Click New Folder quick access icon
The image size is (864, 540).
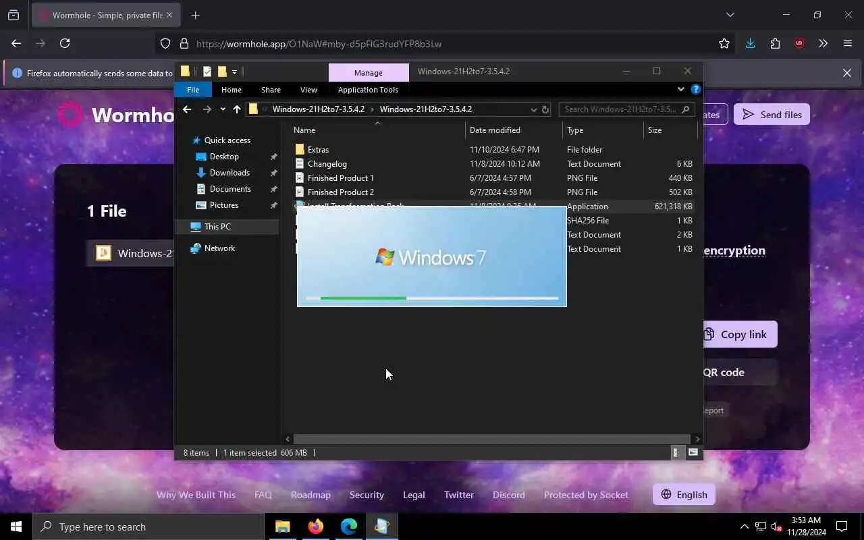pos(221,72)
